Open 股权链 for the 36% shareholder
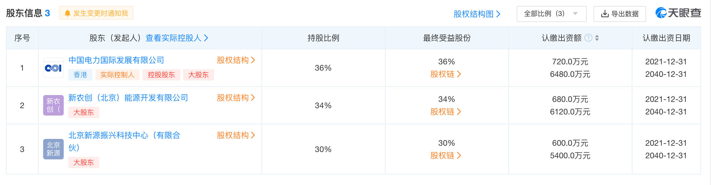This screenshot has height=185, width=711. (x=446, y=74)
